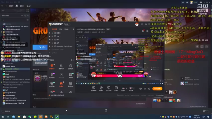Open Steam game settings gear on Grounded page
The width and height of the screenshot is (212, 119).
click(197, 47)
